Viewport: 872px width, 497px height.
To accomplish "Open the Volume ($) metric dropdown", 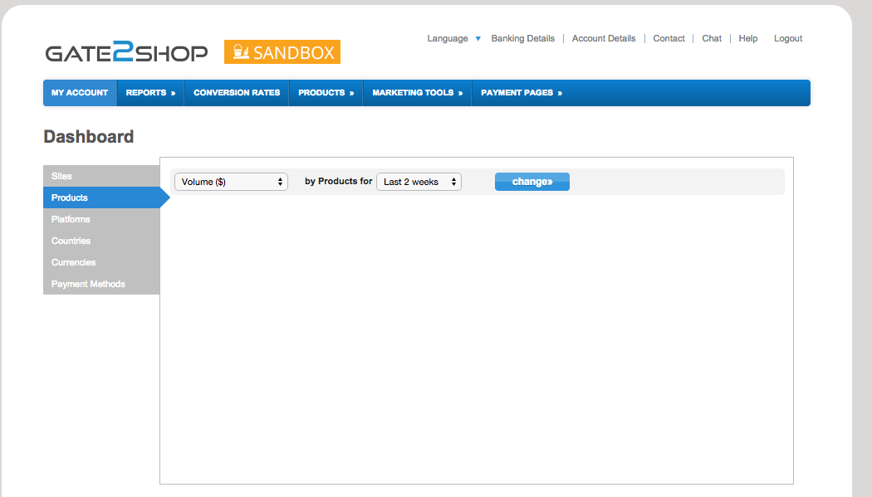I will tap(232, 182).
